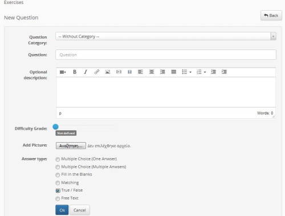Click the Cancel button
The width and height of the screenshot is (285, 216).
click(80, 210)
